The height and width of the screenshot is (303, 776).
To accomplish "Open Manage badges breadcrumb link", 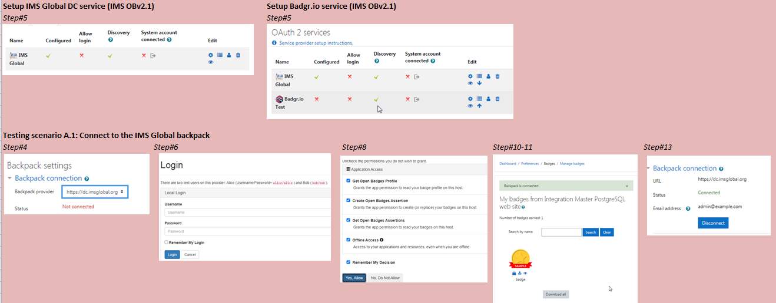I will (572, 164).
